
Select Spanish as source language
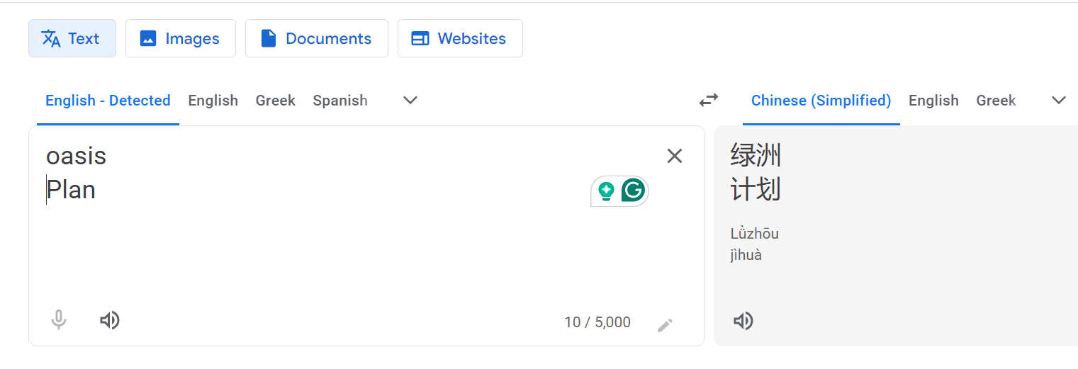(x=340, y=101)
